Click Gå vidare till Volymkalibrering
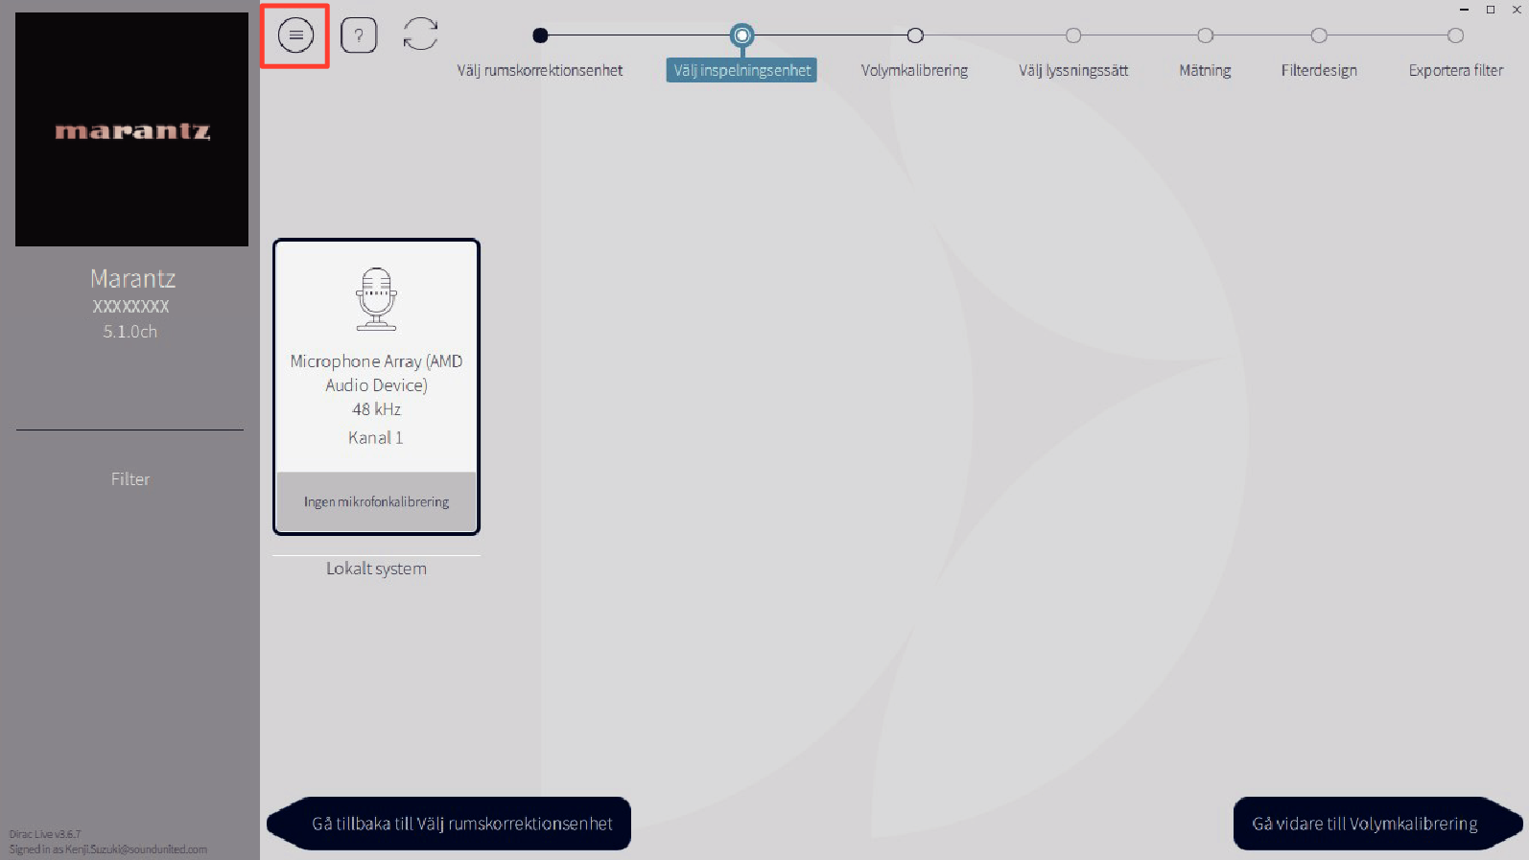1529x860 pixels. click(x=1377, y=824)
